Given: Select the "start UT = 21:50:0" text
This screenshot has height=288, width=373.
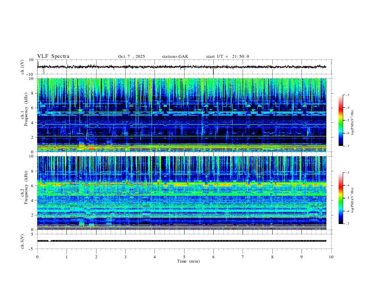Looking at the screenshot, I should (227, 56).
